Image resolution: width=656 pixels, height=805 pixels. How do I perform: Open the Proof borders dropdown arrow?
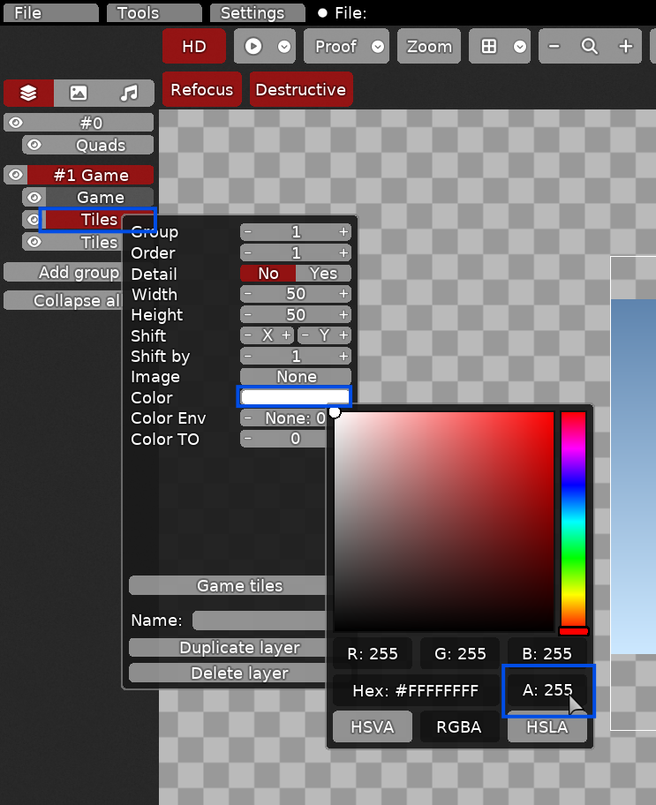pos(378,46)
